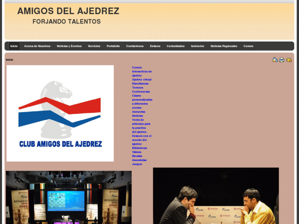The width and height of the screenshot is (299, 224).
Task: Go to Noticias Regionales in the navigation bar
Action: [x=224, y=46]
